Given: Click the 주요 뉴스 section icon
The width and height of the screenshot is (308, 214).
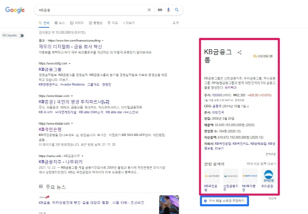Looking at the screenshot, I should click(41, 186).
